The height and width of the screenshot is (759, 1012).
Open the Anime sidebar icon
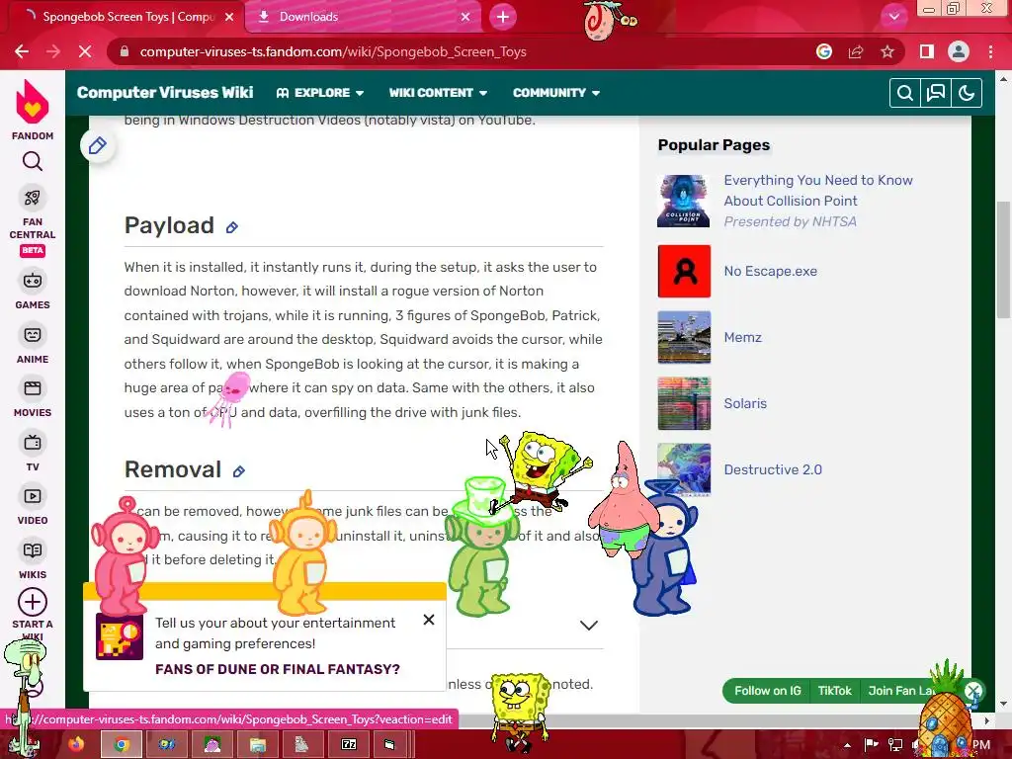[x=33, y=335]
